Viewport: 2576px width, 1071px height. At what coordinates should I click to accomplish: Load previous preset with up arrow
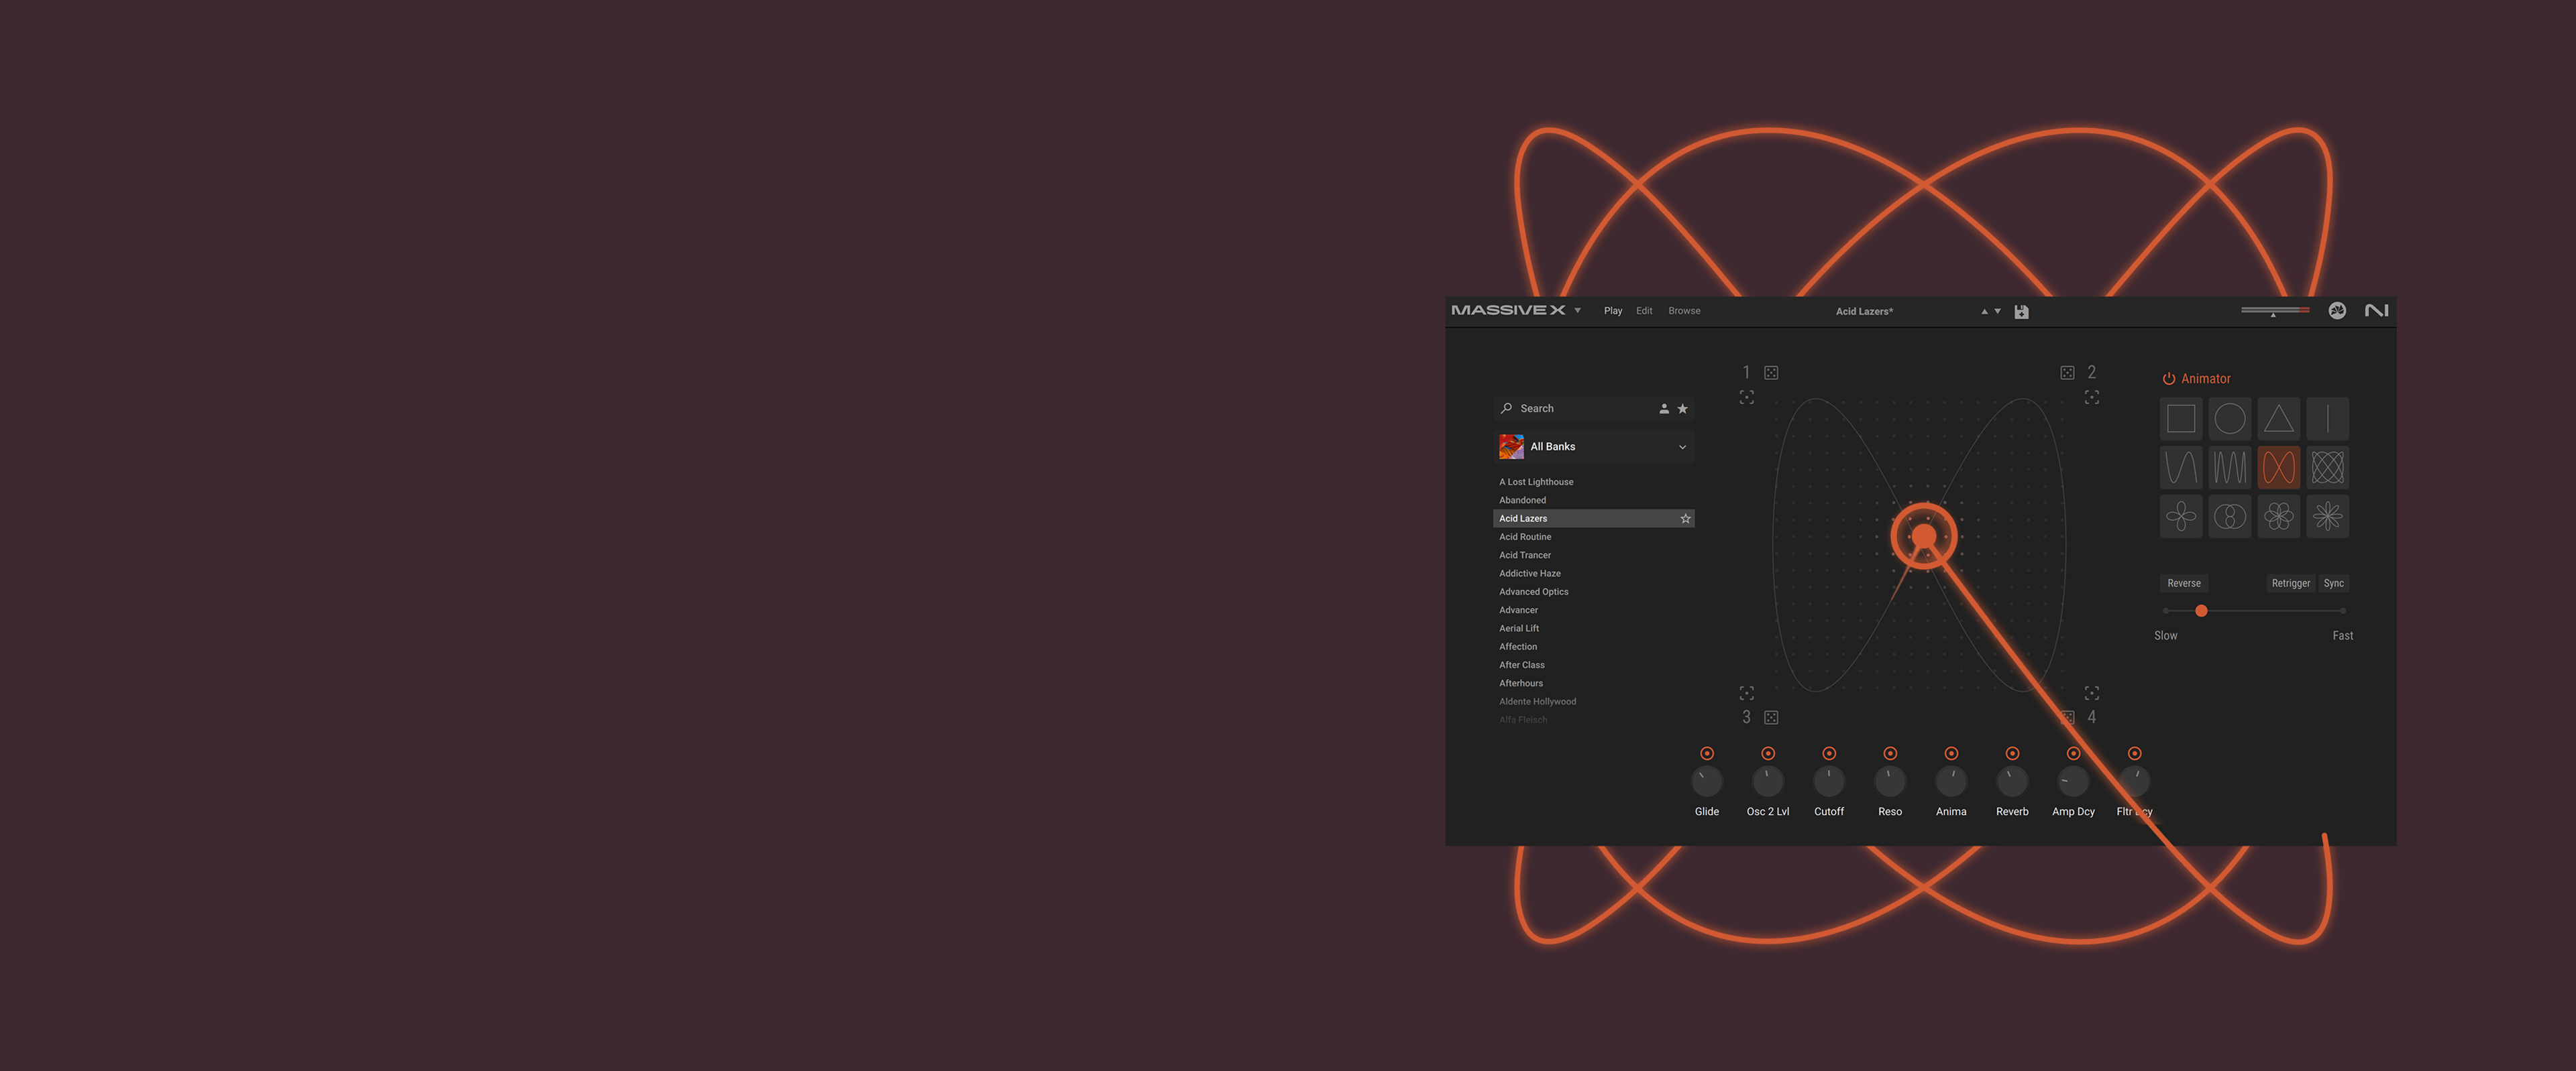click(x=1984, y=312)
